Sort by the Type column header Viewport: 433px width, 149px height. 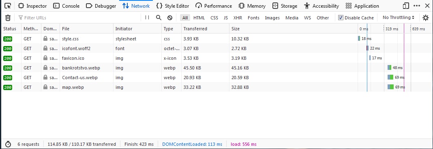tap(171, 29)
